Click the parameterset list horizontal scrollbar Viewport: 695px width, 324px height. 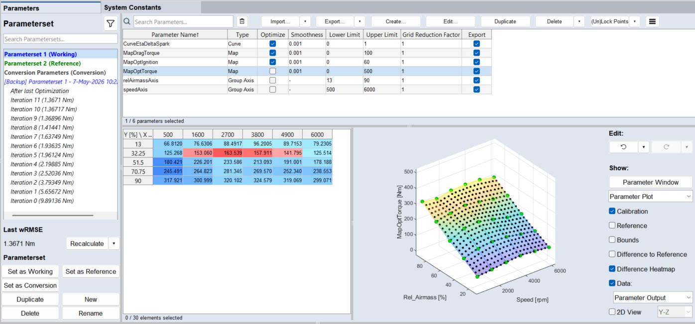tap(53, 216)
